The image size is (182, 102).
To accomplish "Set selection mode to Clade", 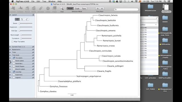I will coord(77,8).
